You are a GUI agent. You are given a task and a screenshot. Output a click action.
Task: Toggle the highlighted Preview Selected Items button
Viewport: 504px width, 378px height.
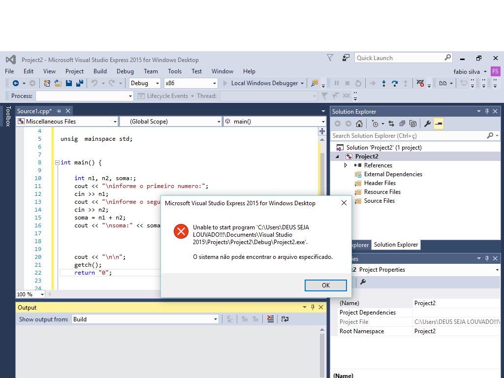point(439,124)
